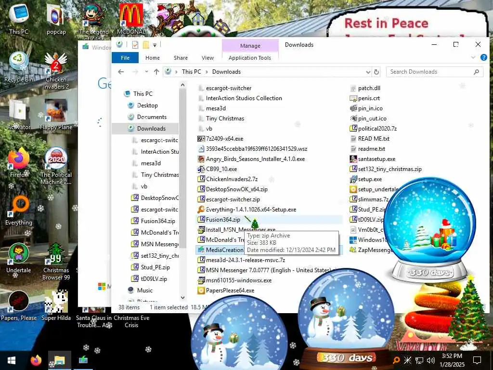
Task: Select Music in navigation pane
Action: (144, 291)
